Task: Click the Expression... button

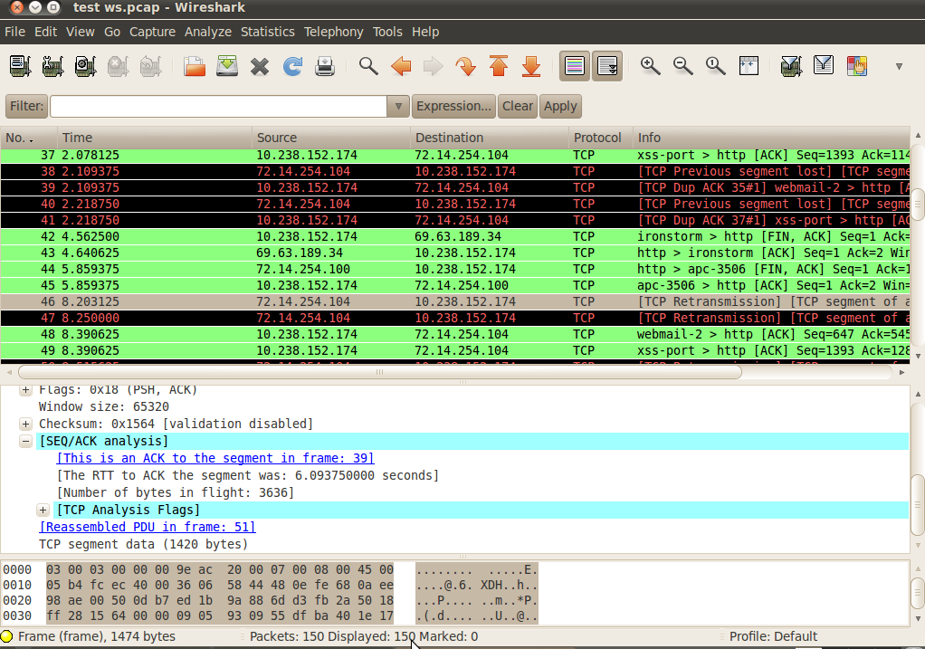Action: [453, 106]
